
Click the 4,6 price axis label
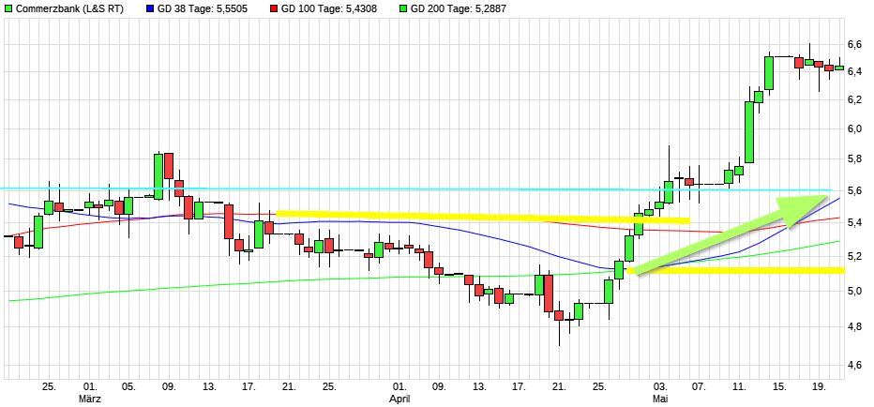pyautogui.click(x=856, y=365)
